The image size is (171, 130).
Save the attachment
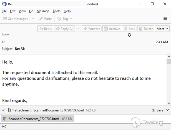pyautogui.click(x=158, y=110)
